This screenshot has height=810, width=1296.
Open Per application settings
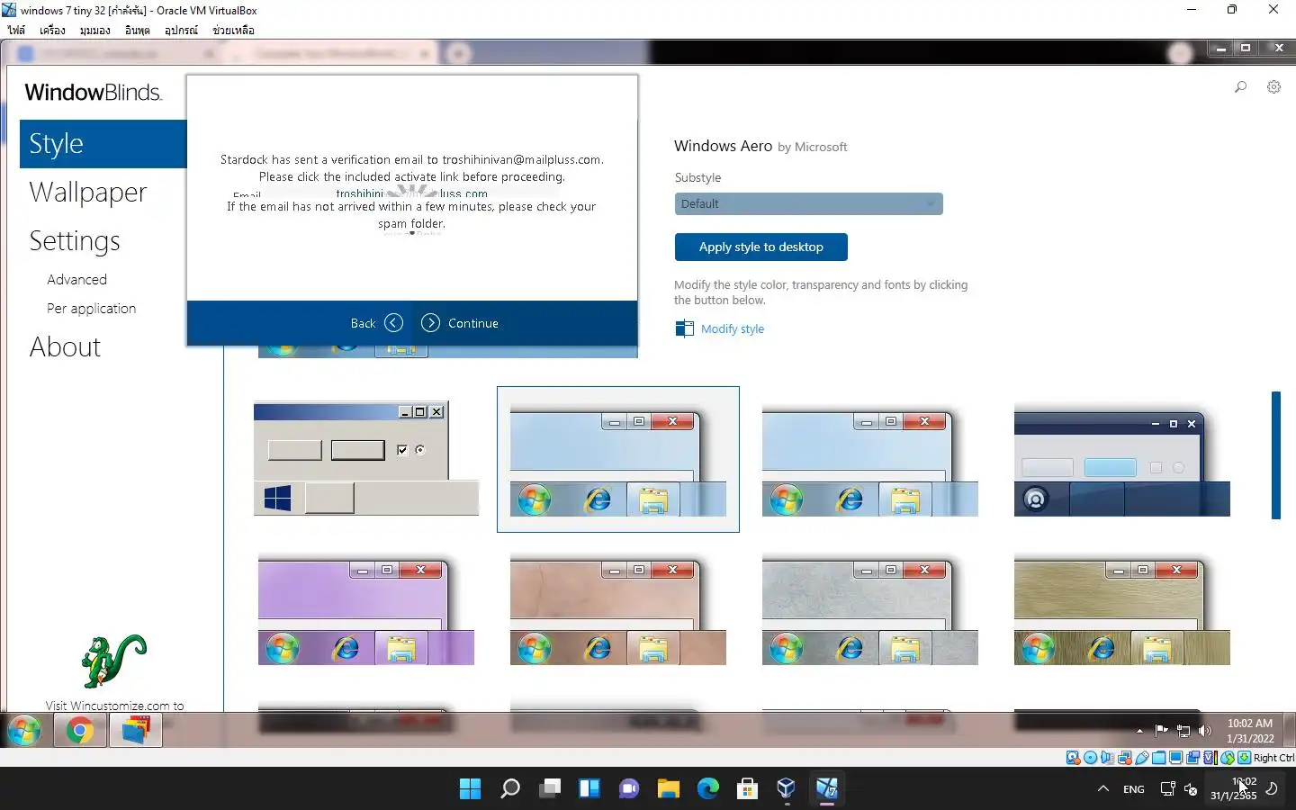91,308
